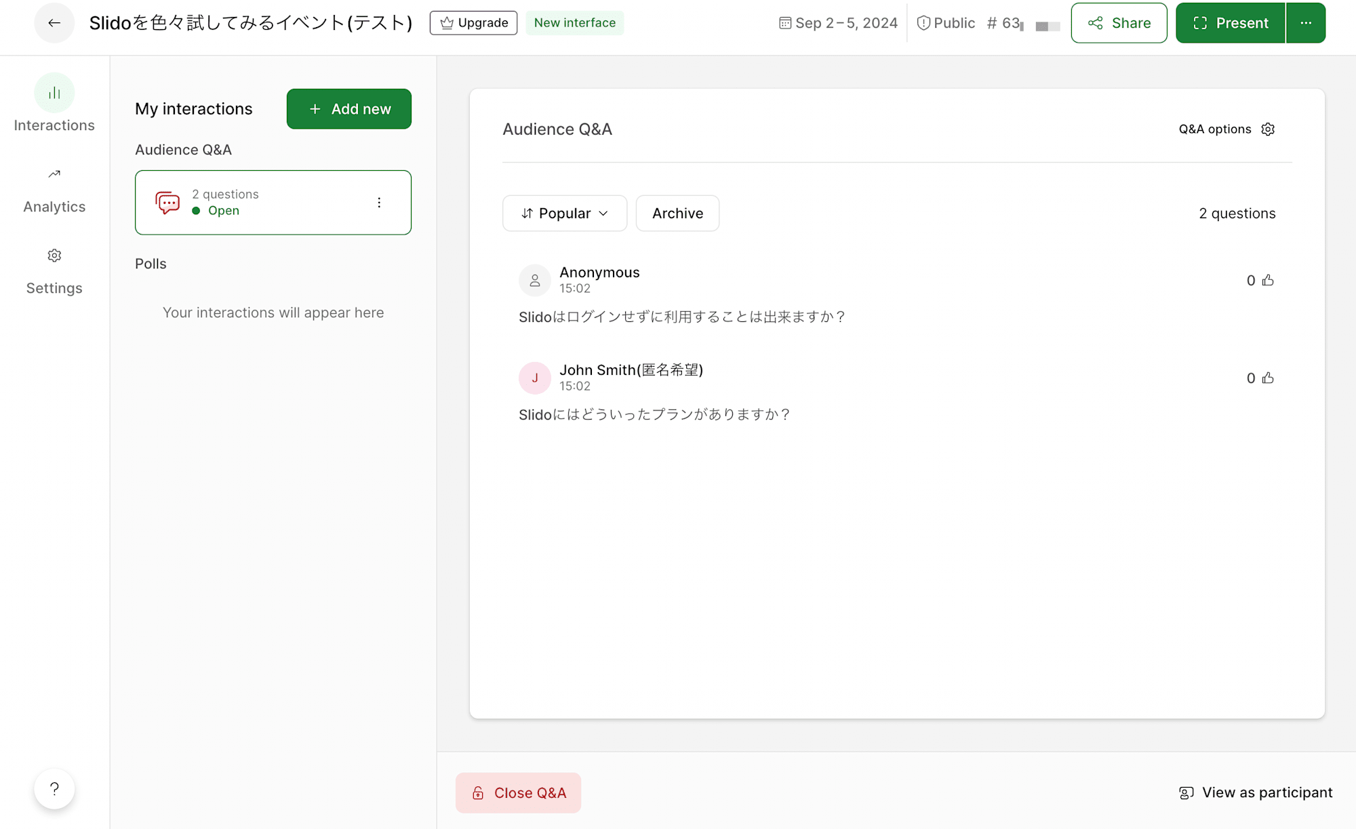Click the View as participant link

click(x=1254, y=792)
